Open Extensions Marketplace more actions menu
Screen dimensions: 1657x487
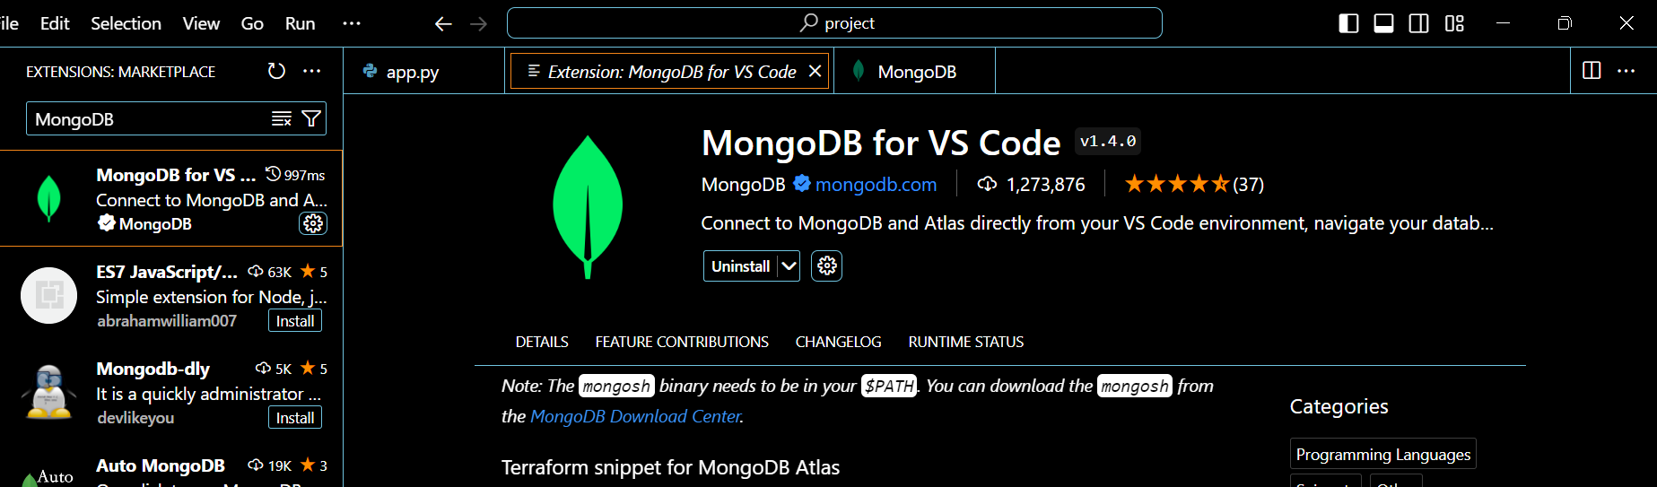click(312, 71)
